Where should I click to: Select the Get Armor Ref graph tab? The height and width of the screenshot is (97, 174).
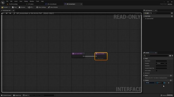click(x=7, y=11)
